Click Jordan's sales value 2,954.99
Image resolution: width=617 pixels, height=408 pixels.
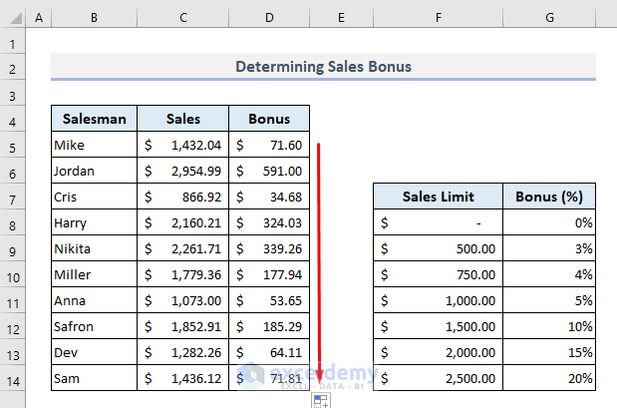[x=183, y=171]
